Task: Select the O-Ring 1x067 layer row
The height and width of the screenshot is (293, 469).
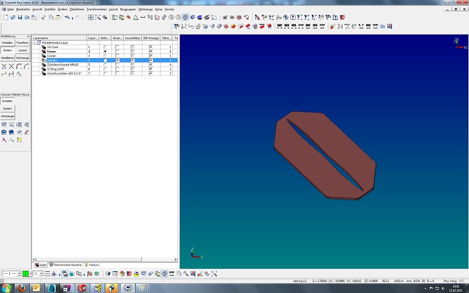Action: [x=105, y=69]
